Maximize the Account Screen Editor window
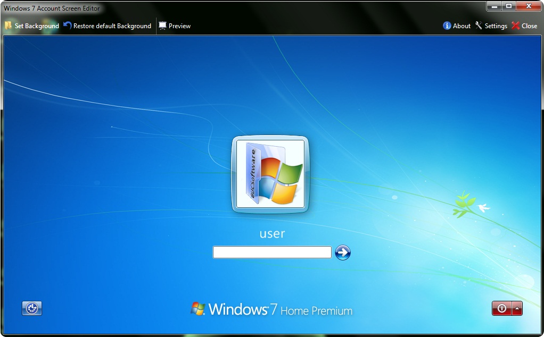 (509, 6)
